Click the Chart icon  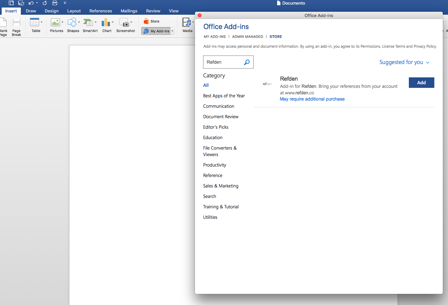(106, 22)
